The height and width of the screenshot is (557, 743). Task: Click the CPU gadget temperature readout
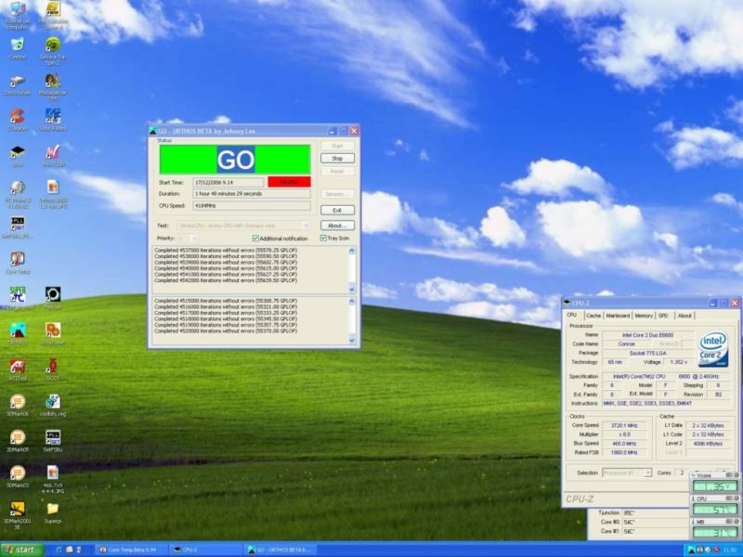(715, 509)
